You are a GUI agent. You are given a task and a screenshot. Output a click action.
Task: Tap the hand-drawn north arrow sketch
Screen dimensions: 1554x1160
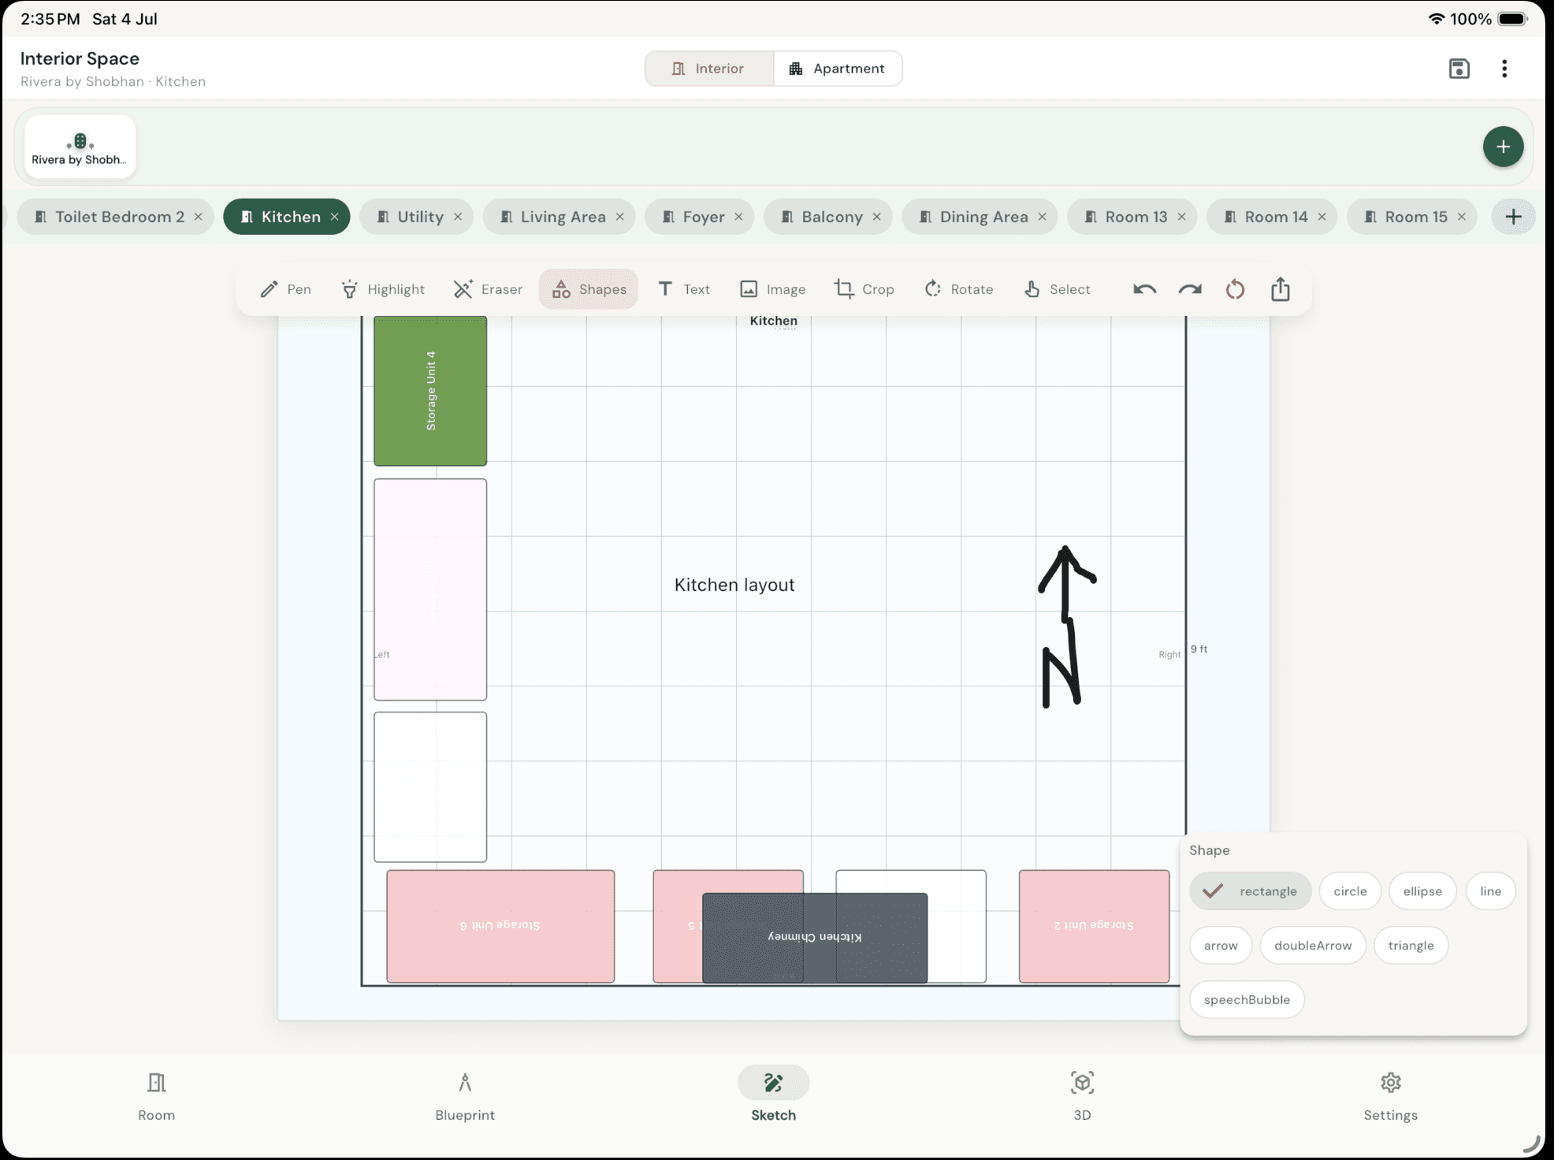1066,626
